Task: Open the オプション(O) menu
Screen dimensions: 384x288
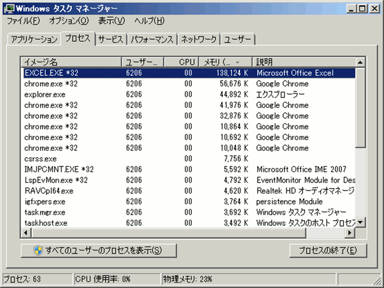Action: point(69,21)
